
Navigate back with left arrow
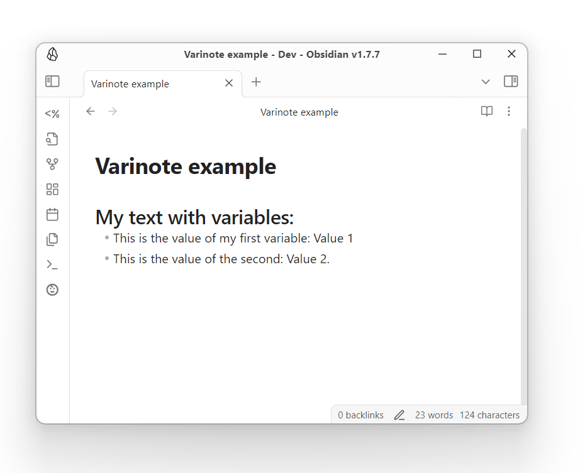click(x=91, y=111)
